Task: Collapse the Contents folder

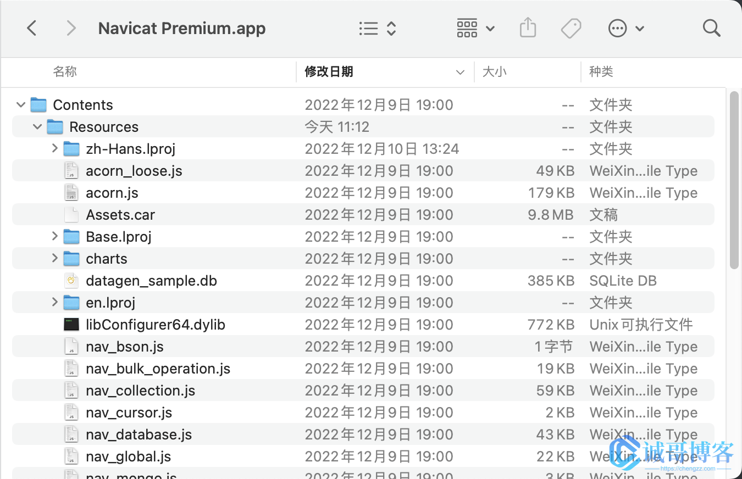Action: point(21,105)
